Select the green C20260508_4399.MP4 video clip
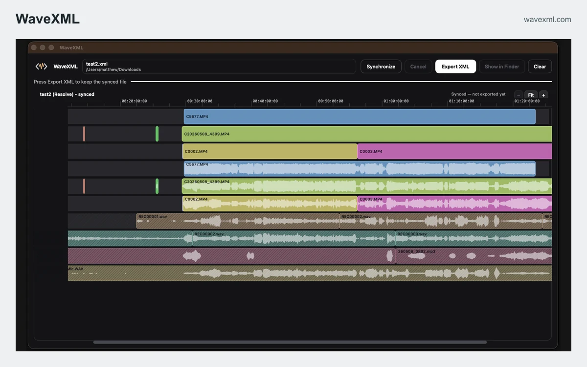 [367, 134]
